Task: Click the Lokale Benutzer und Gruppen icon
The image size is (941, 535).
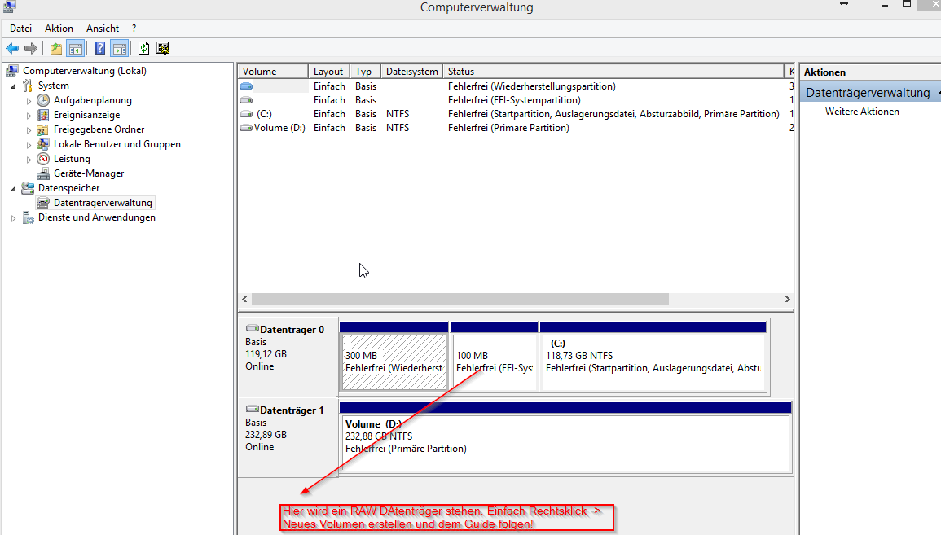Action: [x=43, y=144]
